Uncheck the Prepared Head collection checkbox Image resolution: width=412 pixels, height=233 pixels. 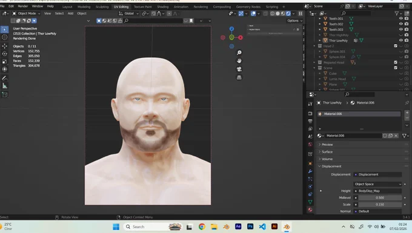[396, 62]
